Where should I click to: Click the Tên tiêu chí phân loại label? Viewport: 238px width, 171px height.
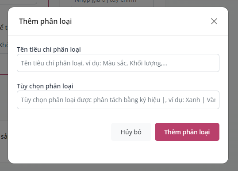(49, 49)
